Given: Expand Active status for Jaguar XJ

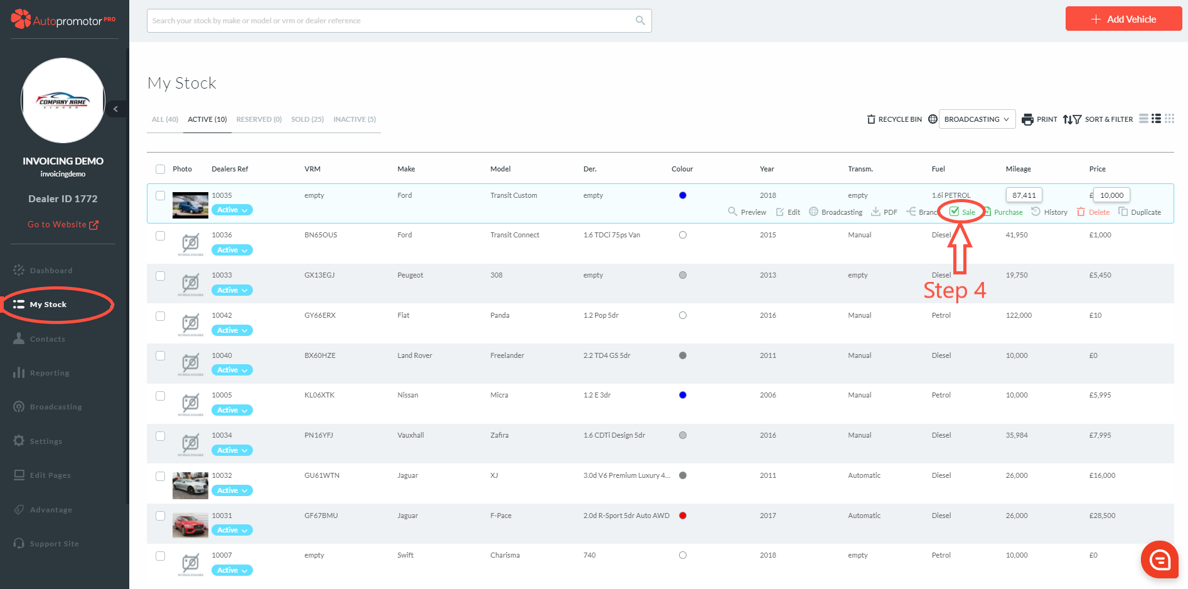Looking at the screenshot, I should tap(232, 490).
